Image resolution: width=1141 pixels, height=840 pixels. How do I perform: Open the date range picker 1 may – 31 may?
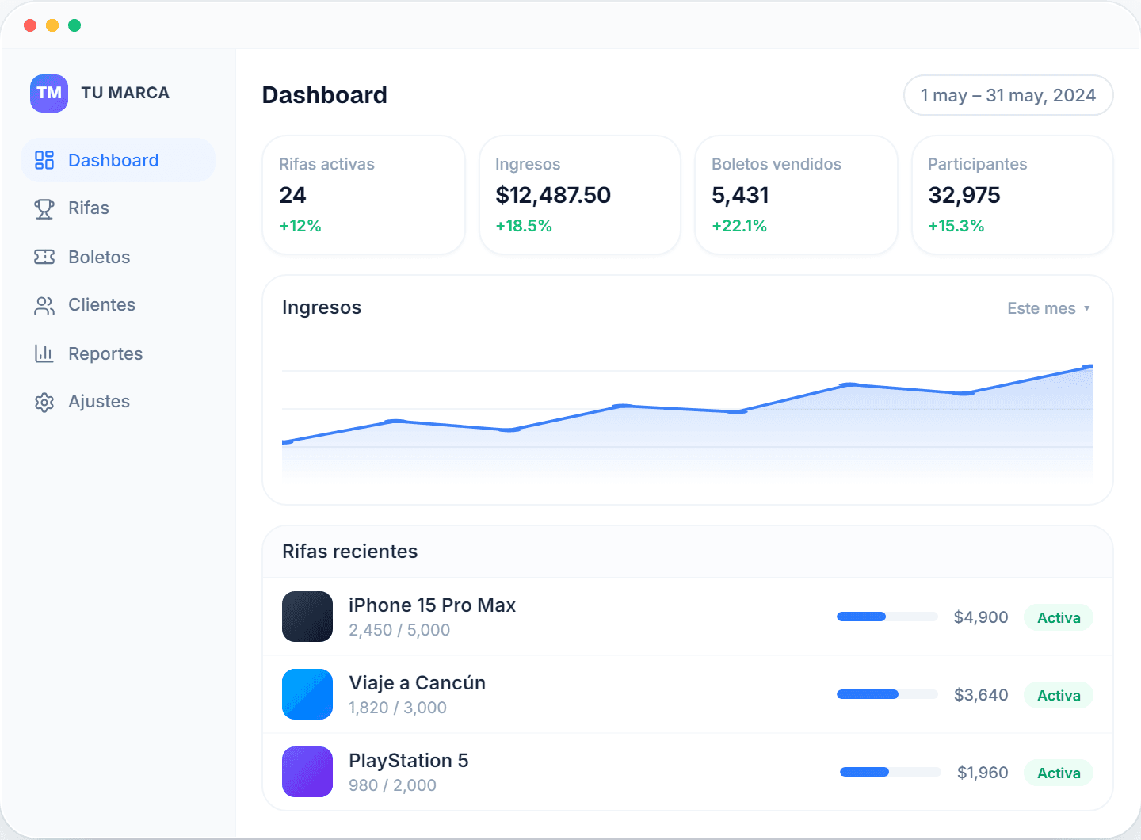pos(1008,95)
